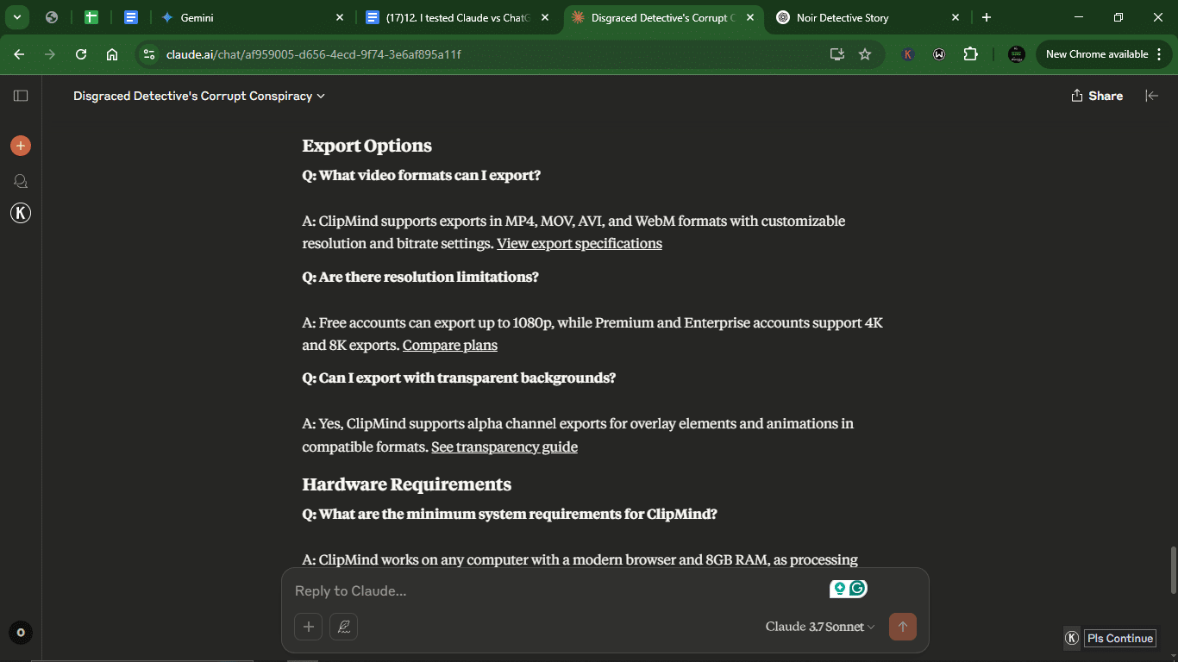Click the send arrow button
Image resolution: width=1178 pixels, height=662 pixels.
coord(903,627)
